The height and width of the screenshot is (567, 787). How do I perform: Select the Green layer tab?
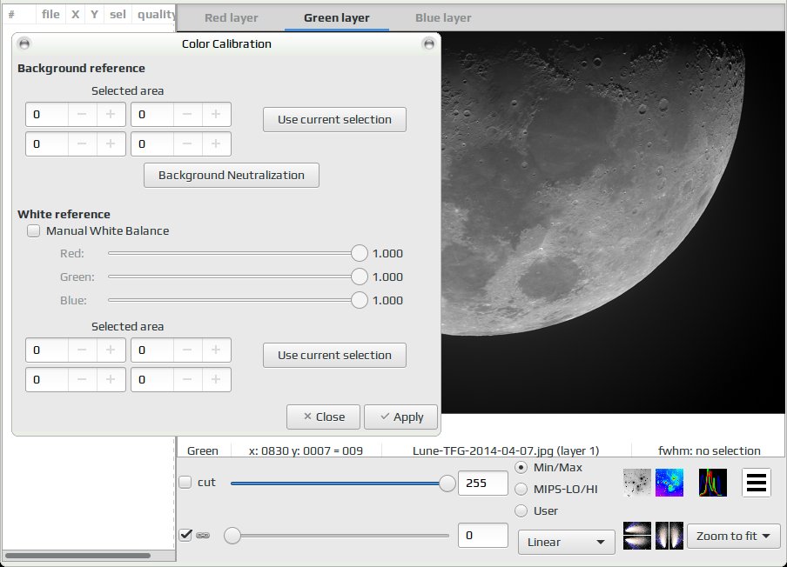(x=337, y=18)
